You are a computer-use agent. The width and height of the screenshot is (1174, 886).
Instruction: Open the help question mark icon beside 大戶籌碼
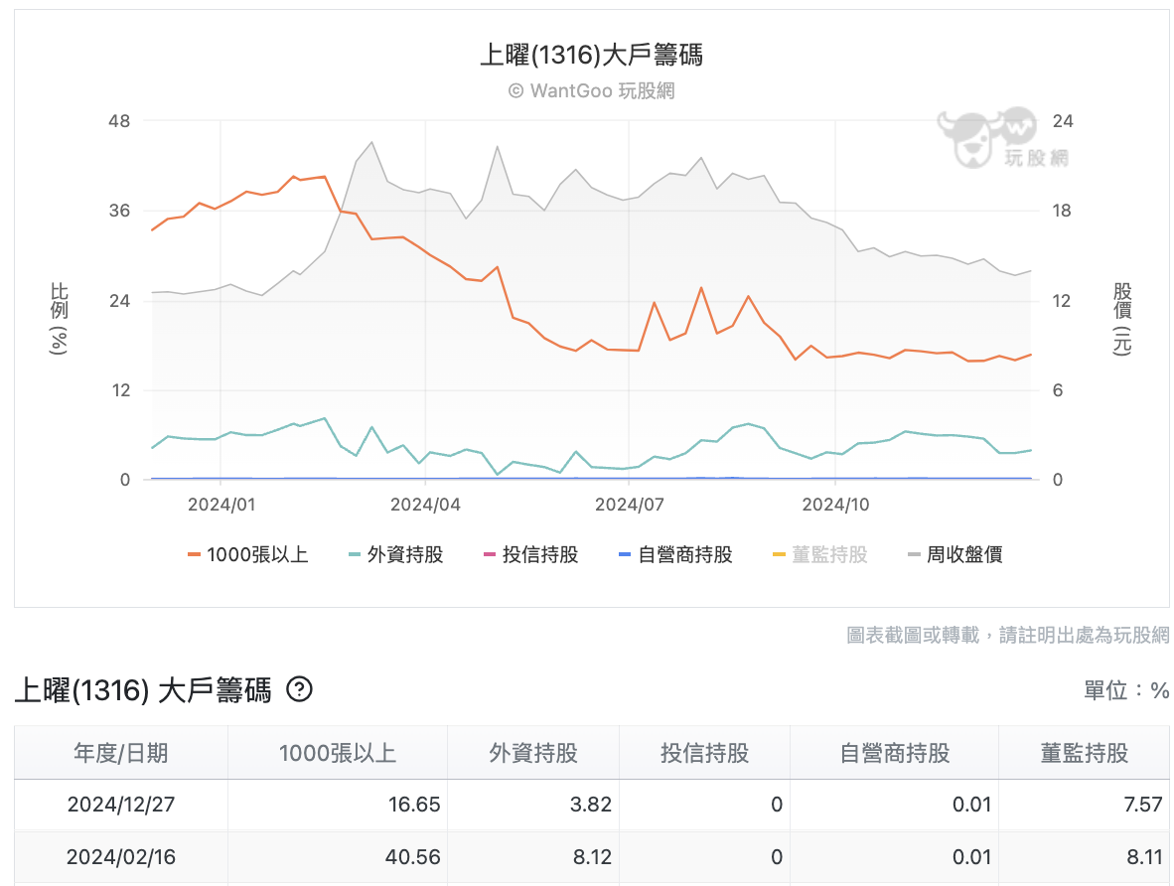tap(300, 689)
